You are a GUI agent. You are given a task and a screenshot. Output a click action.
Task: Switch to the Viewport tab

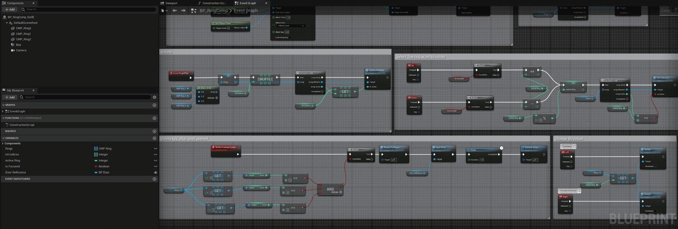169,3
